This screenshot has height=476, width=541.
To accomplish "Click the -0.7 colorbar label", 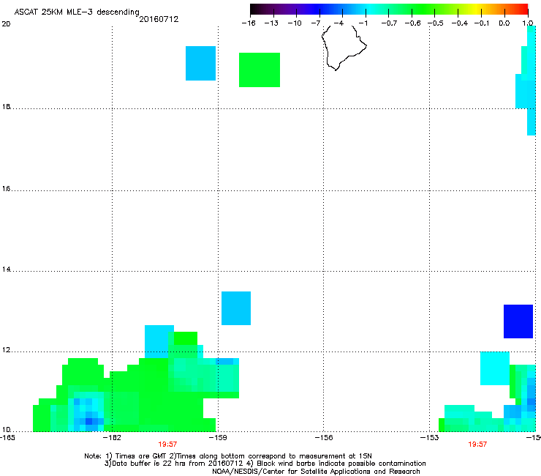I will [389, 23].
